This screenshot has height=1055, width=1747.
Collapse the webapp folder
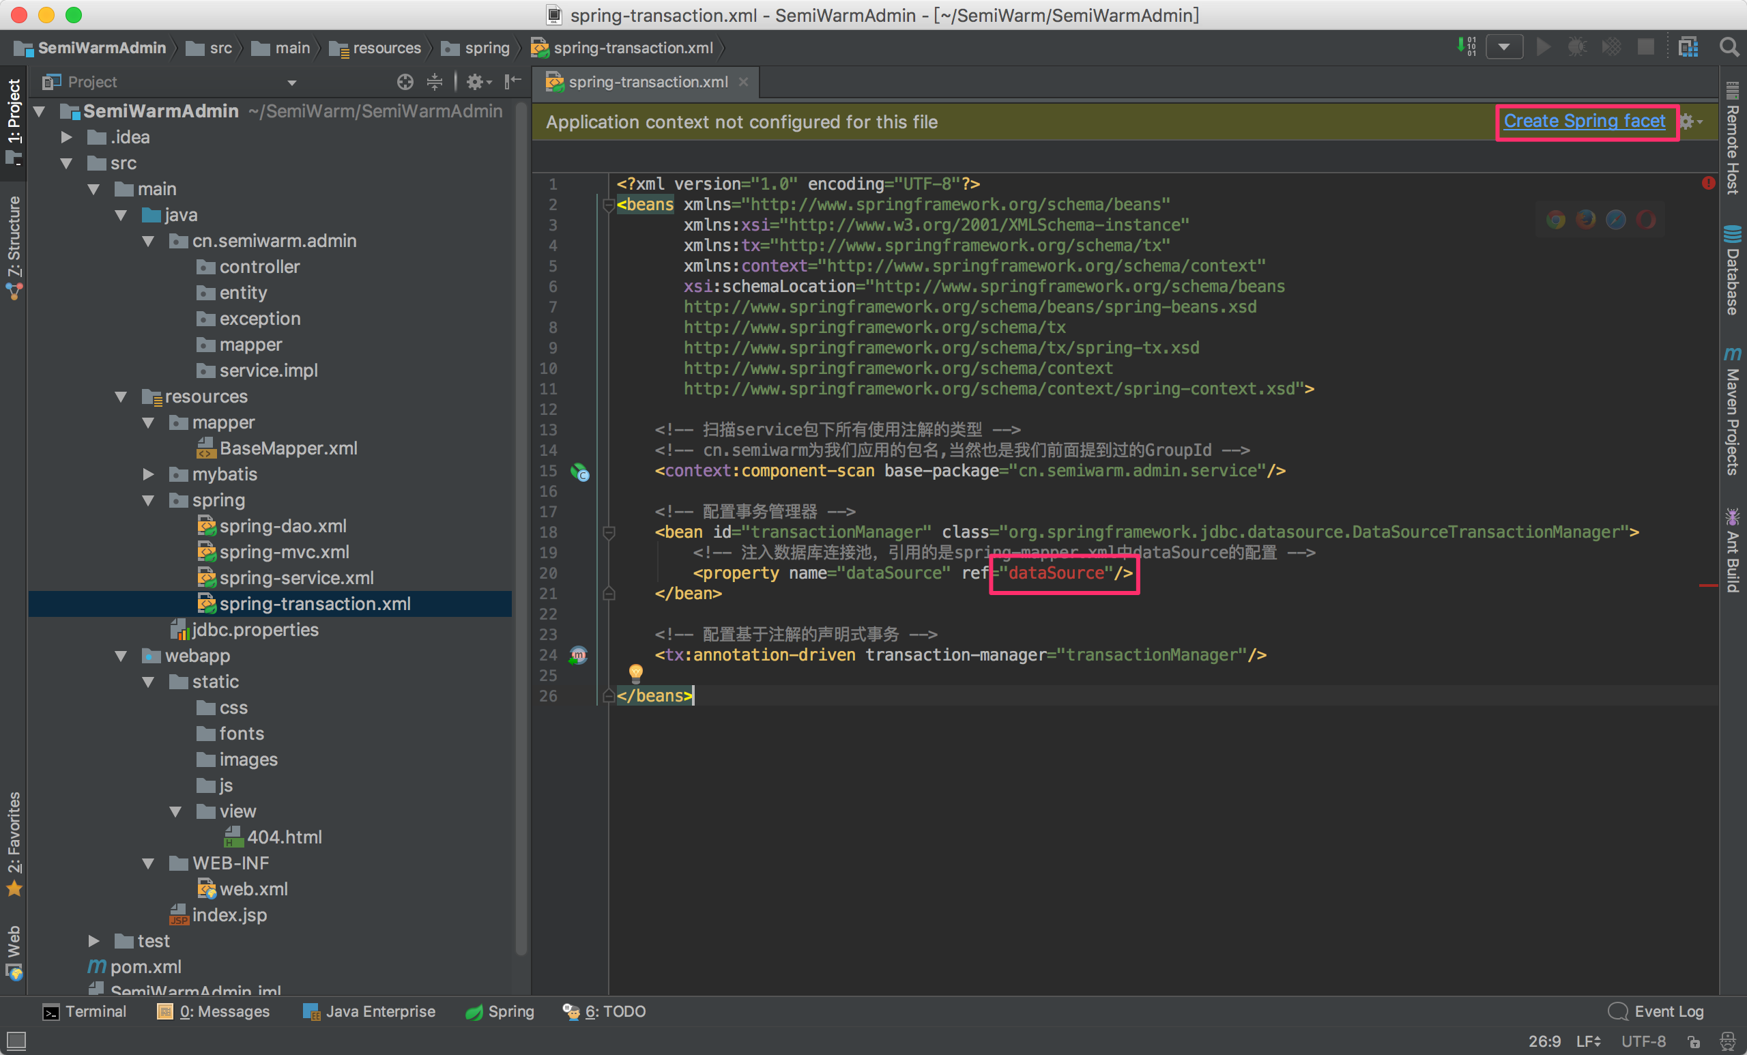[121, 656]
